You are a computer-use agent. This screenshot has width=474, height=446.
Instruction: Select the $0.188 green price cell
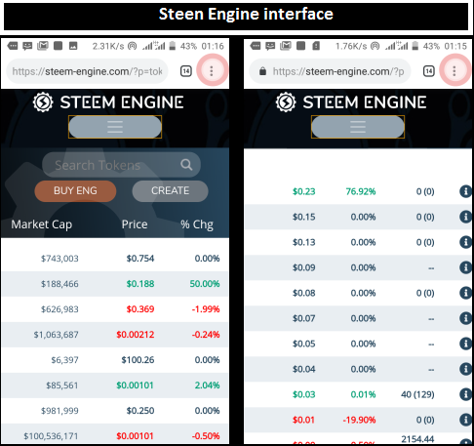coord(140,284)
